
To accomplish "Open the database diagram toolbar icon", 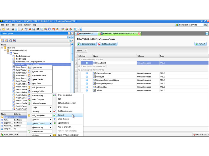I will pyautogui.click(x=42, y=29).
